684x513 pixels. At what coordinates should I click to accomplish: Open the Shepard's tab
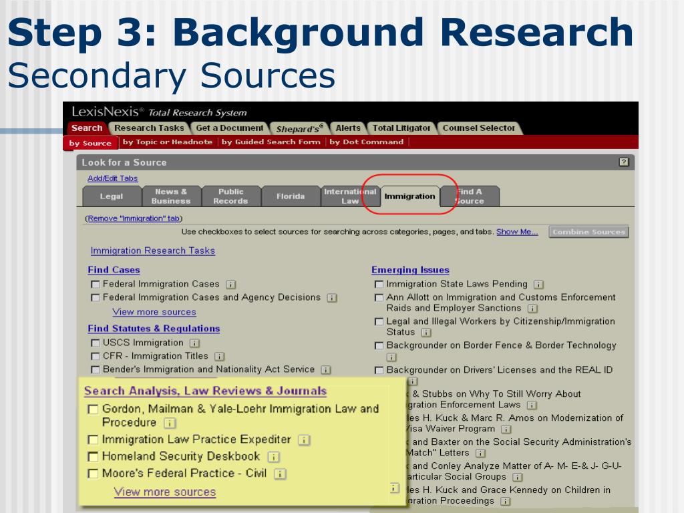tap(300, 128)
